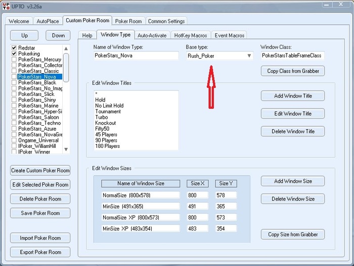Click Delete Window Size button
This screenshot has height=266, width=354.
click(x=293, y=199)
